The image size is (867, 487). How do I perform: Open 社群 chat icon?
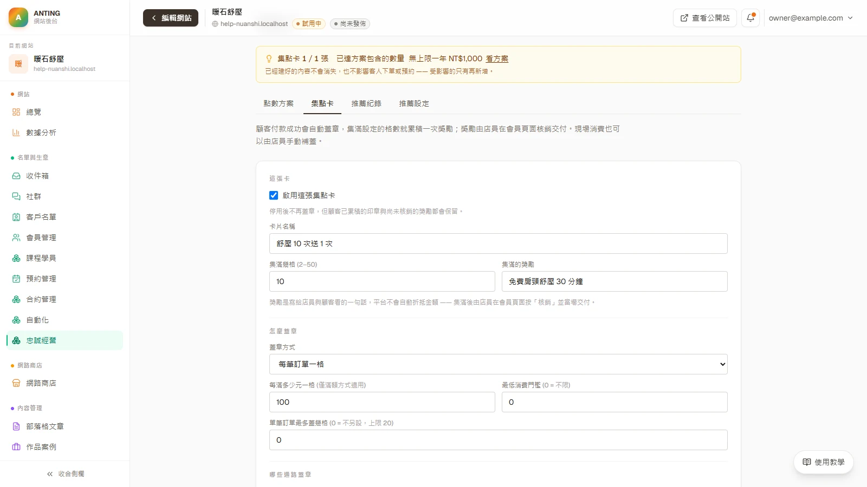(16, 196)
